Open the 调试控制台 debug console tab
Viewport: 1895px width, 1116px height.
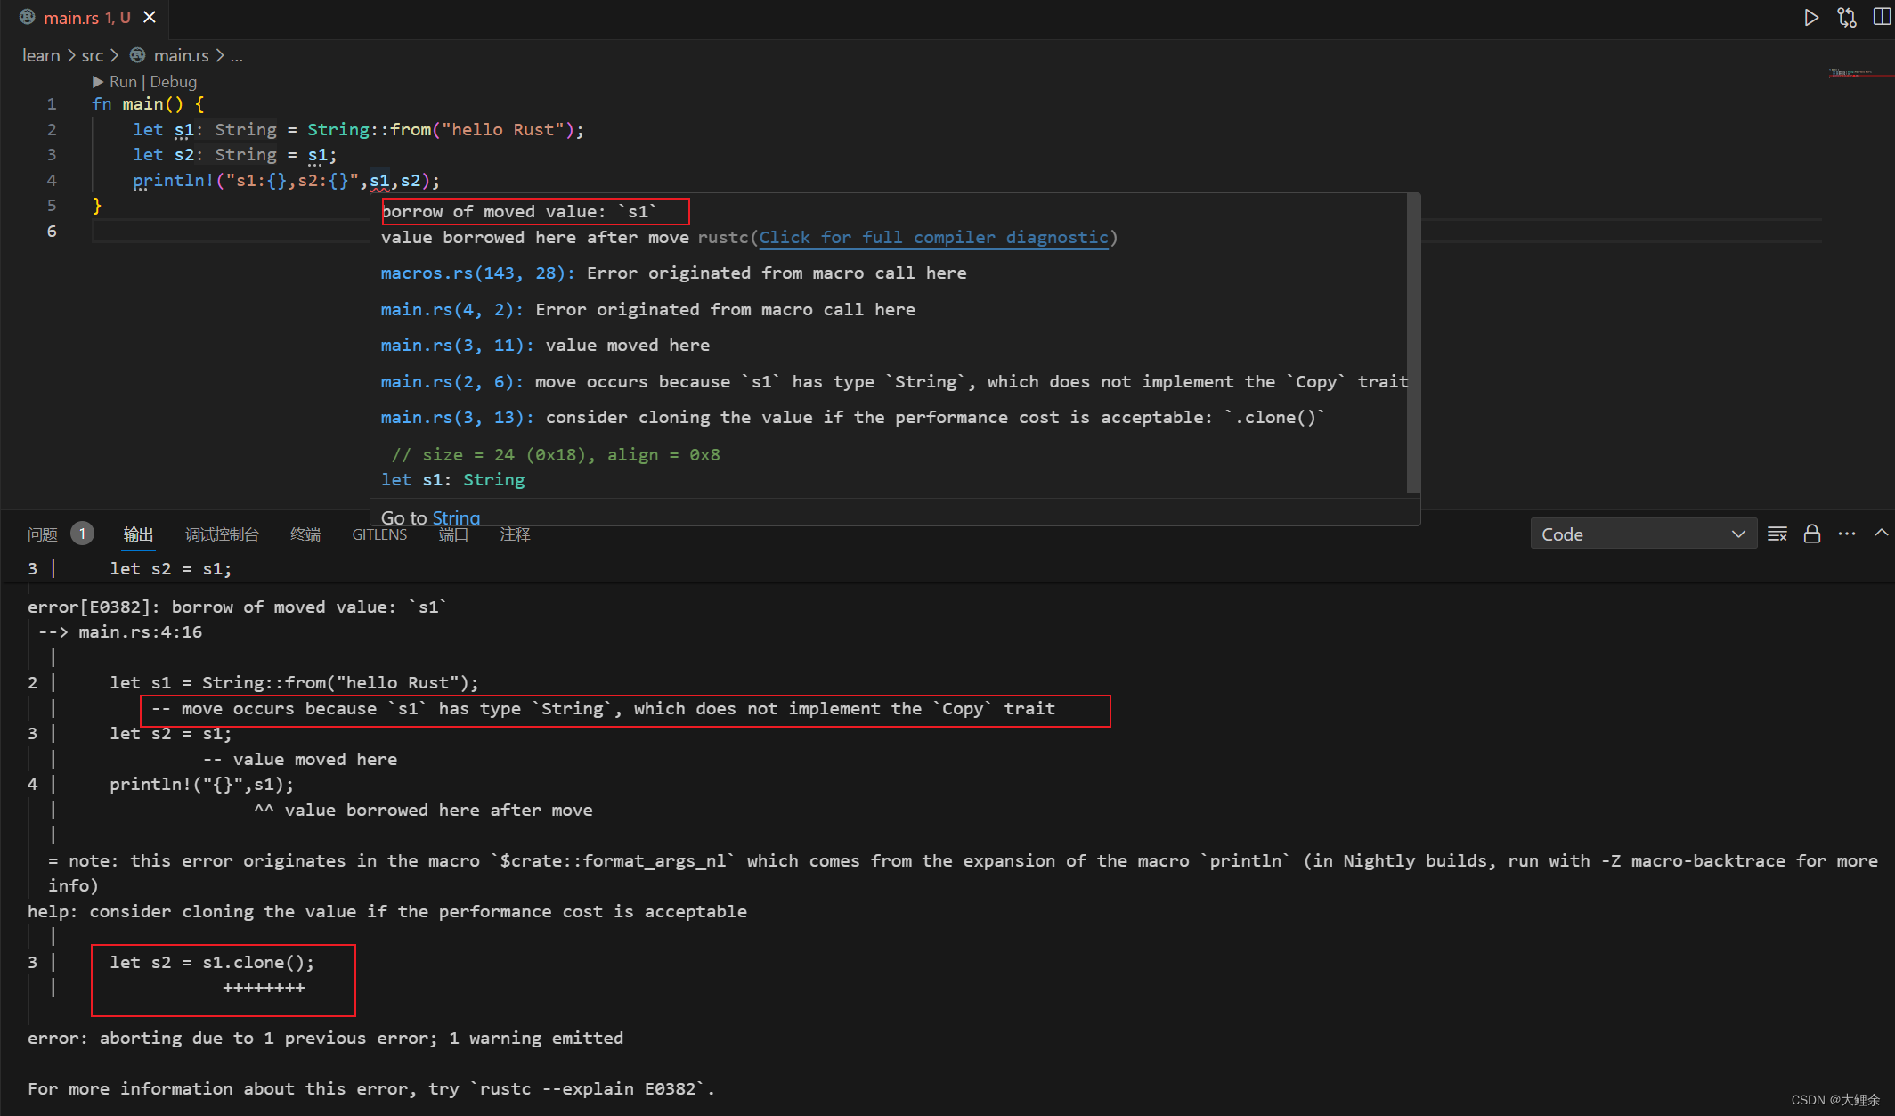pos(222,534)
